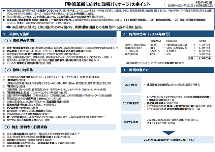The height and width of the screenshot is (152, 215).
Task: Click the blue arrow icon before 中長期的に
Action: pos(9,27)
